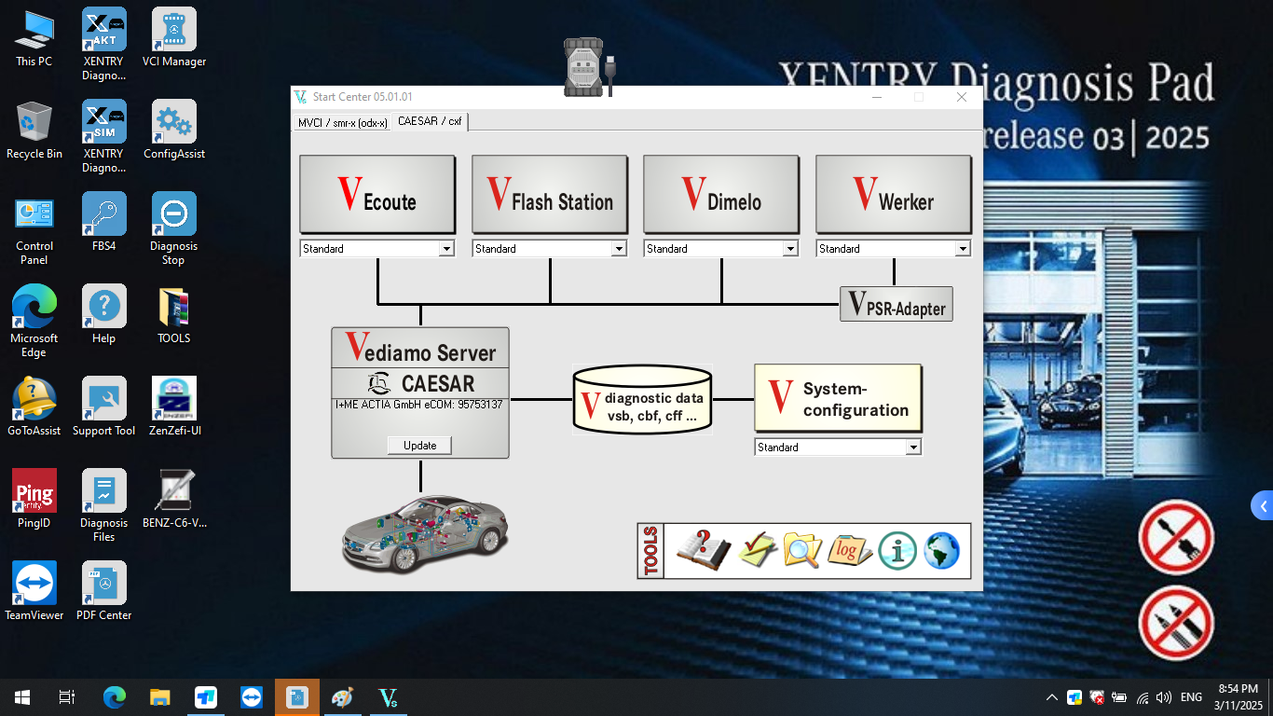Open the folder search icon in TOOLS
This screenshot has width=1273, height=716.
(x=802, y=551)
